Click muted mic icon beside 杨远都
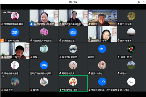Screen dimensions: 146x97 pos(119,73)
